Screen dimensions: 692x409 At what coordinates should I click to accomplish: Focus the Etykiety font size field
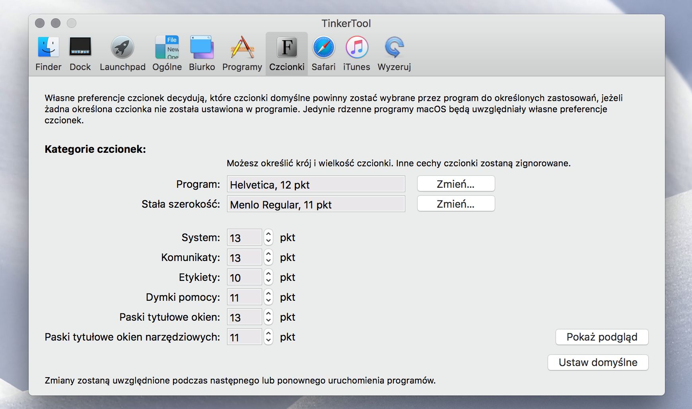pyautogui.click(x=244, y=277)
